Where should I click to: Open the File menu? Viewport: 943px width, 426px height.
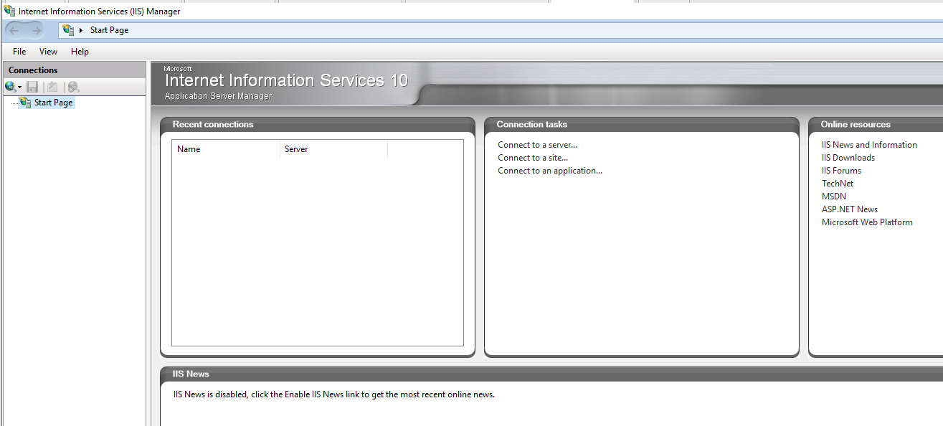pos(18,51)
